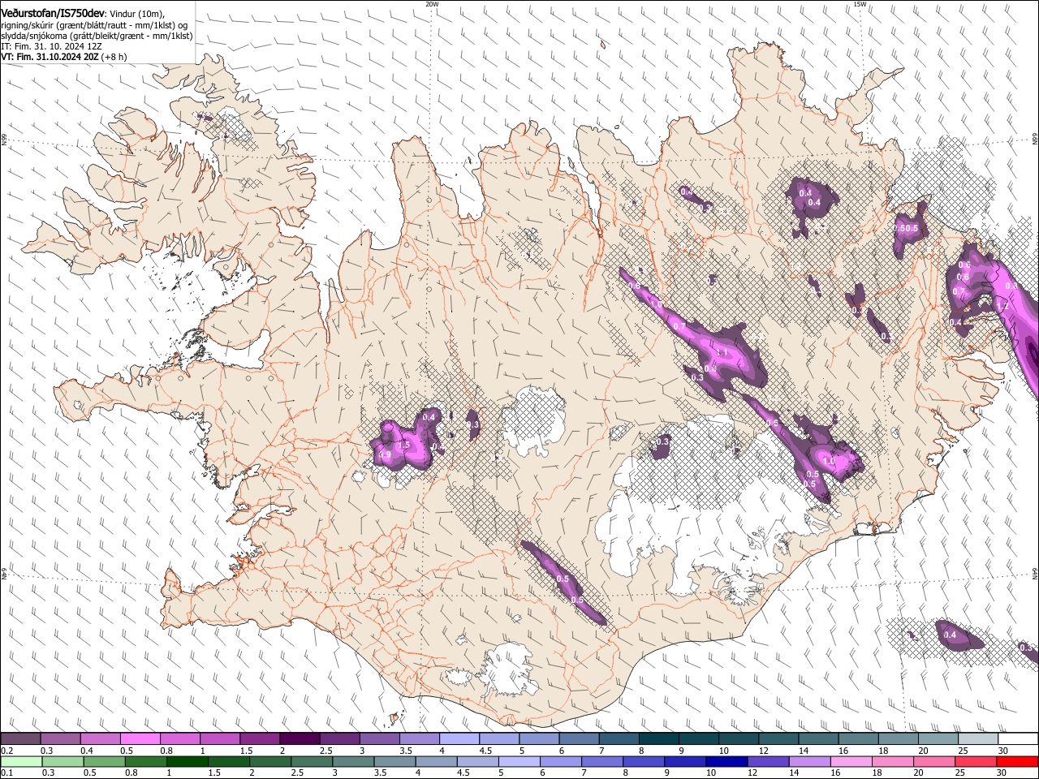This screenshot has width=1039, height=779.
Task: Click the '0.1' label under the rain legend
Action: coord(6,773)
